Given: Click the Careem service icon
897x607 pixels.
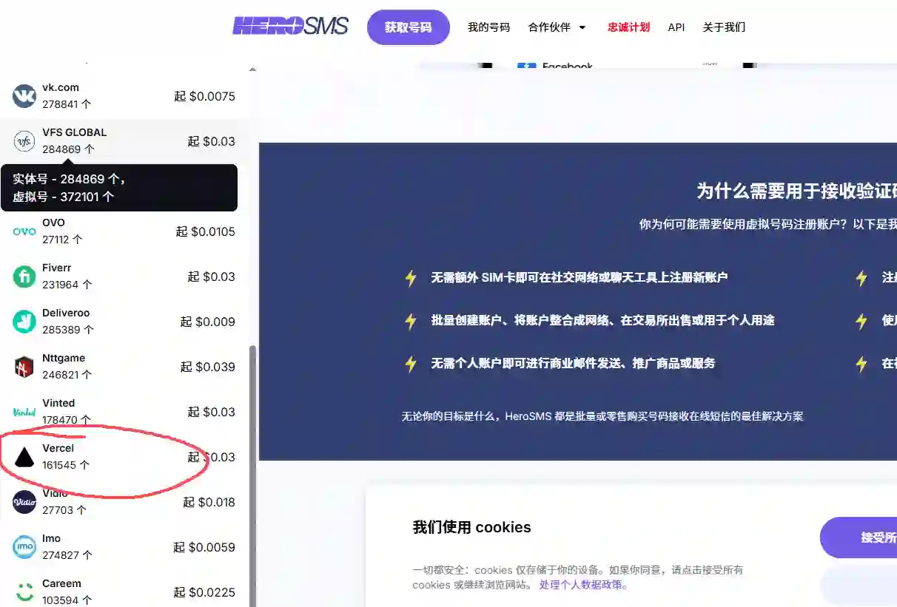Looking at the screenshot, I should [24, 591].
